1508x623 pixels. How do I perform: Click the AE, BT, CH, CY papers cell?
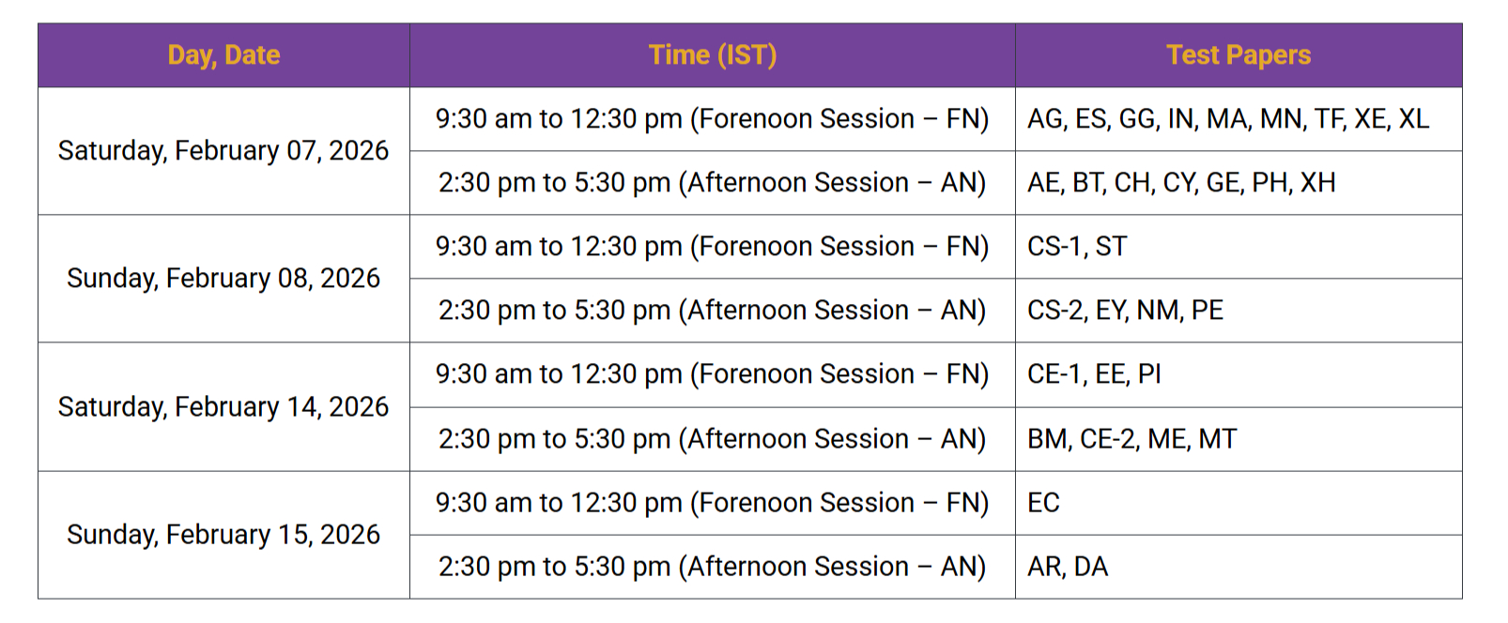pos(1180,183)
